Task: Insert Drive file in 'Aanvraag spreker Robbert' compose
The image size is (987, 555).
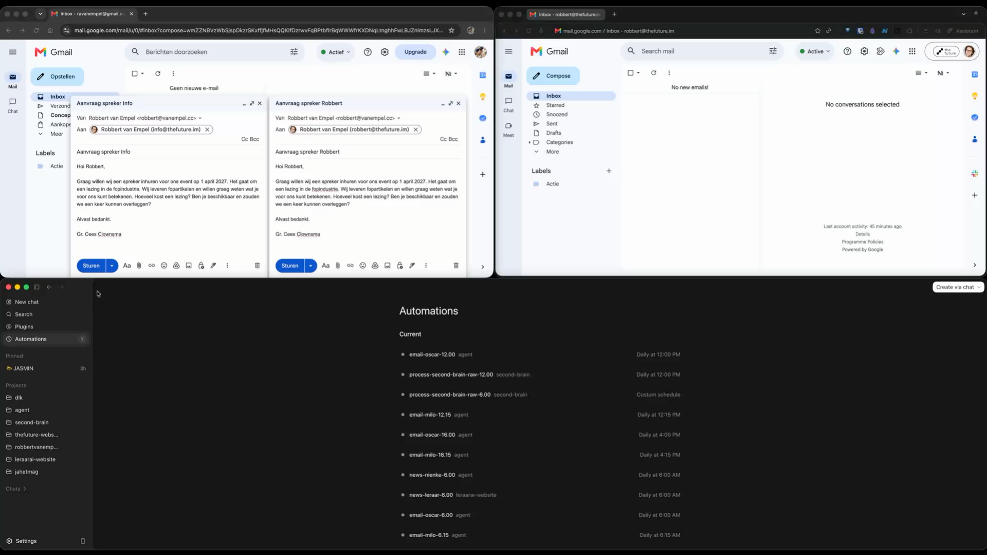Action: click(375, 266)
